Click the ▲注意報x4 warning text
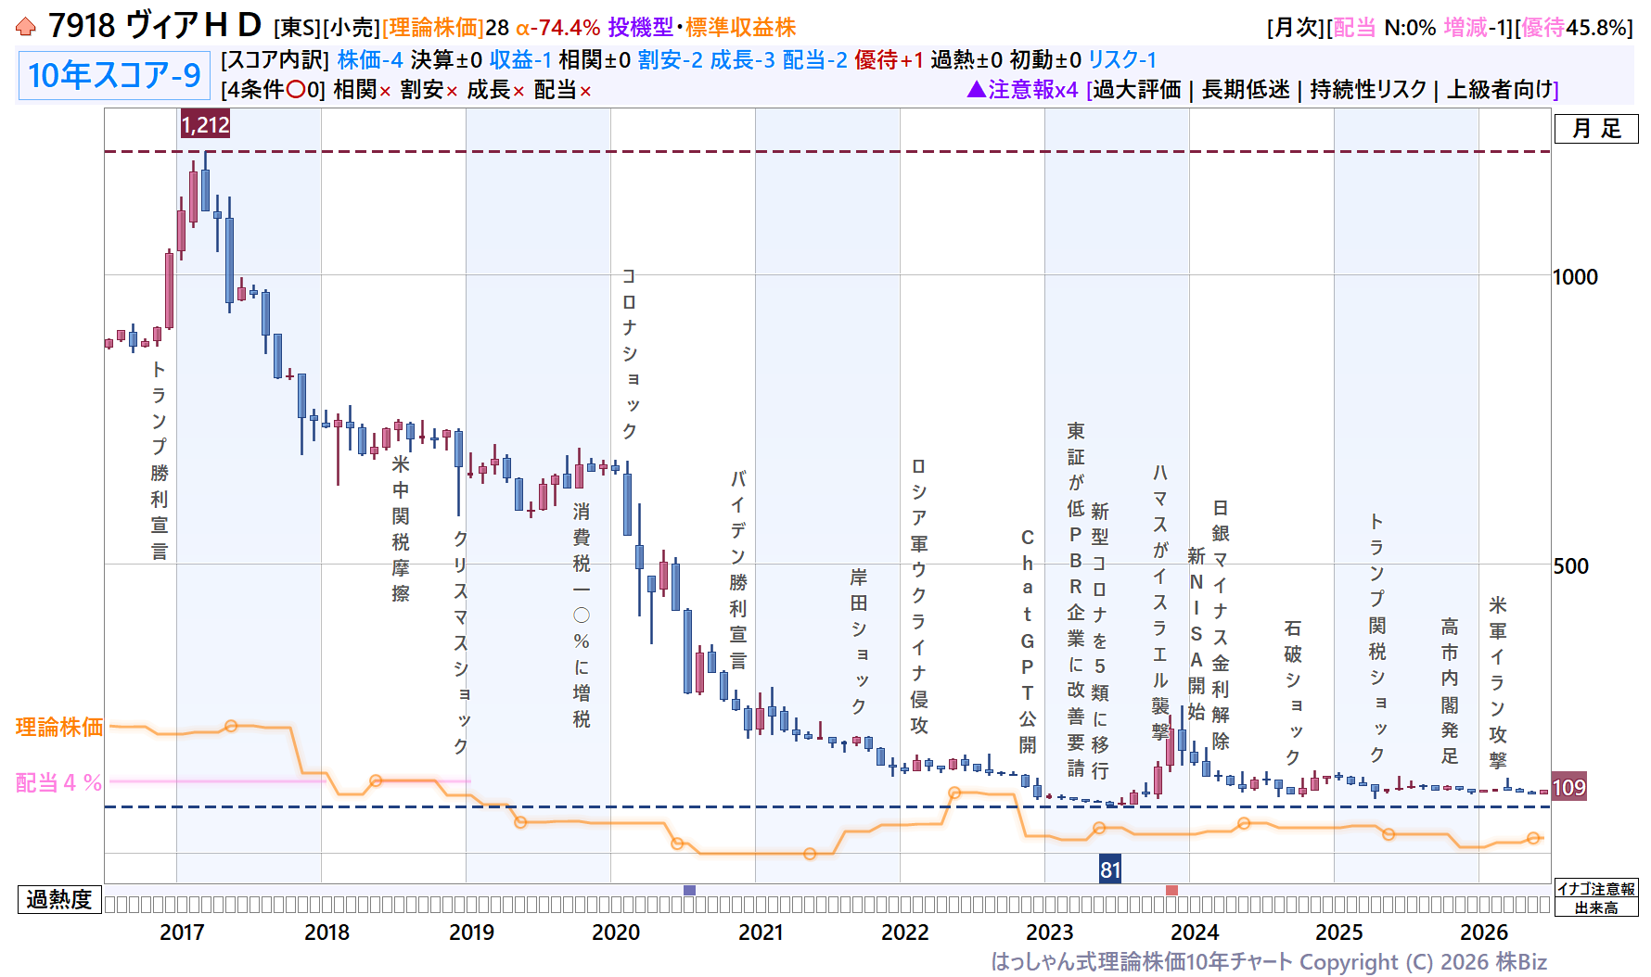The image size is (1651, 977). [x=1022, y=89]
